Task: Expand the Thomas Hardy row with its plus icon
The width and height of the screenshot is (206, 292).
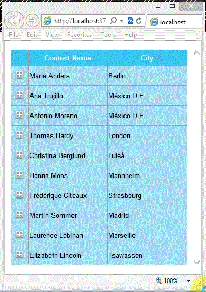Action: click(x=19, y=134)
